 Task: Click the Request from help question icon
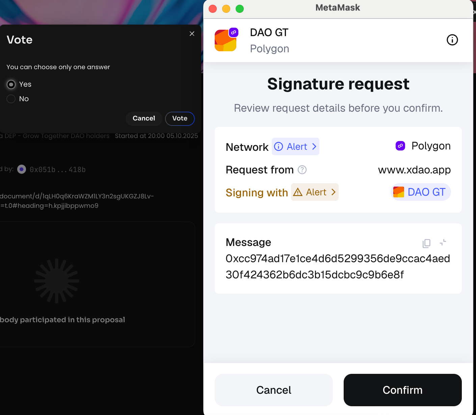pyautogui.click(x=302, y=170)
